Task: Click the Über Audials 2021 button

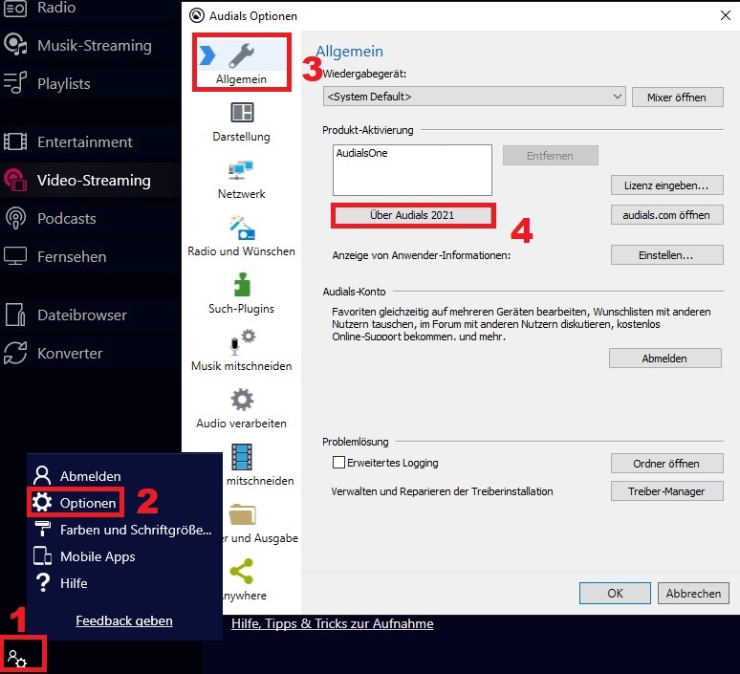Action: pyautogui.click(x=412, y=215)
